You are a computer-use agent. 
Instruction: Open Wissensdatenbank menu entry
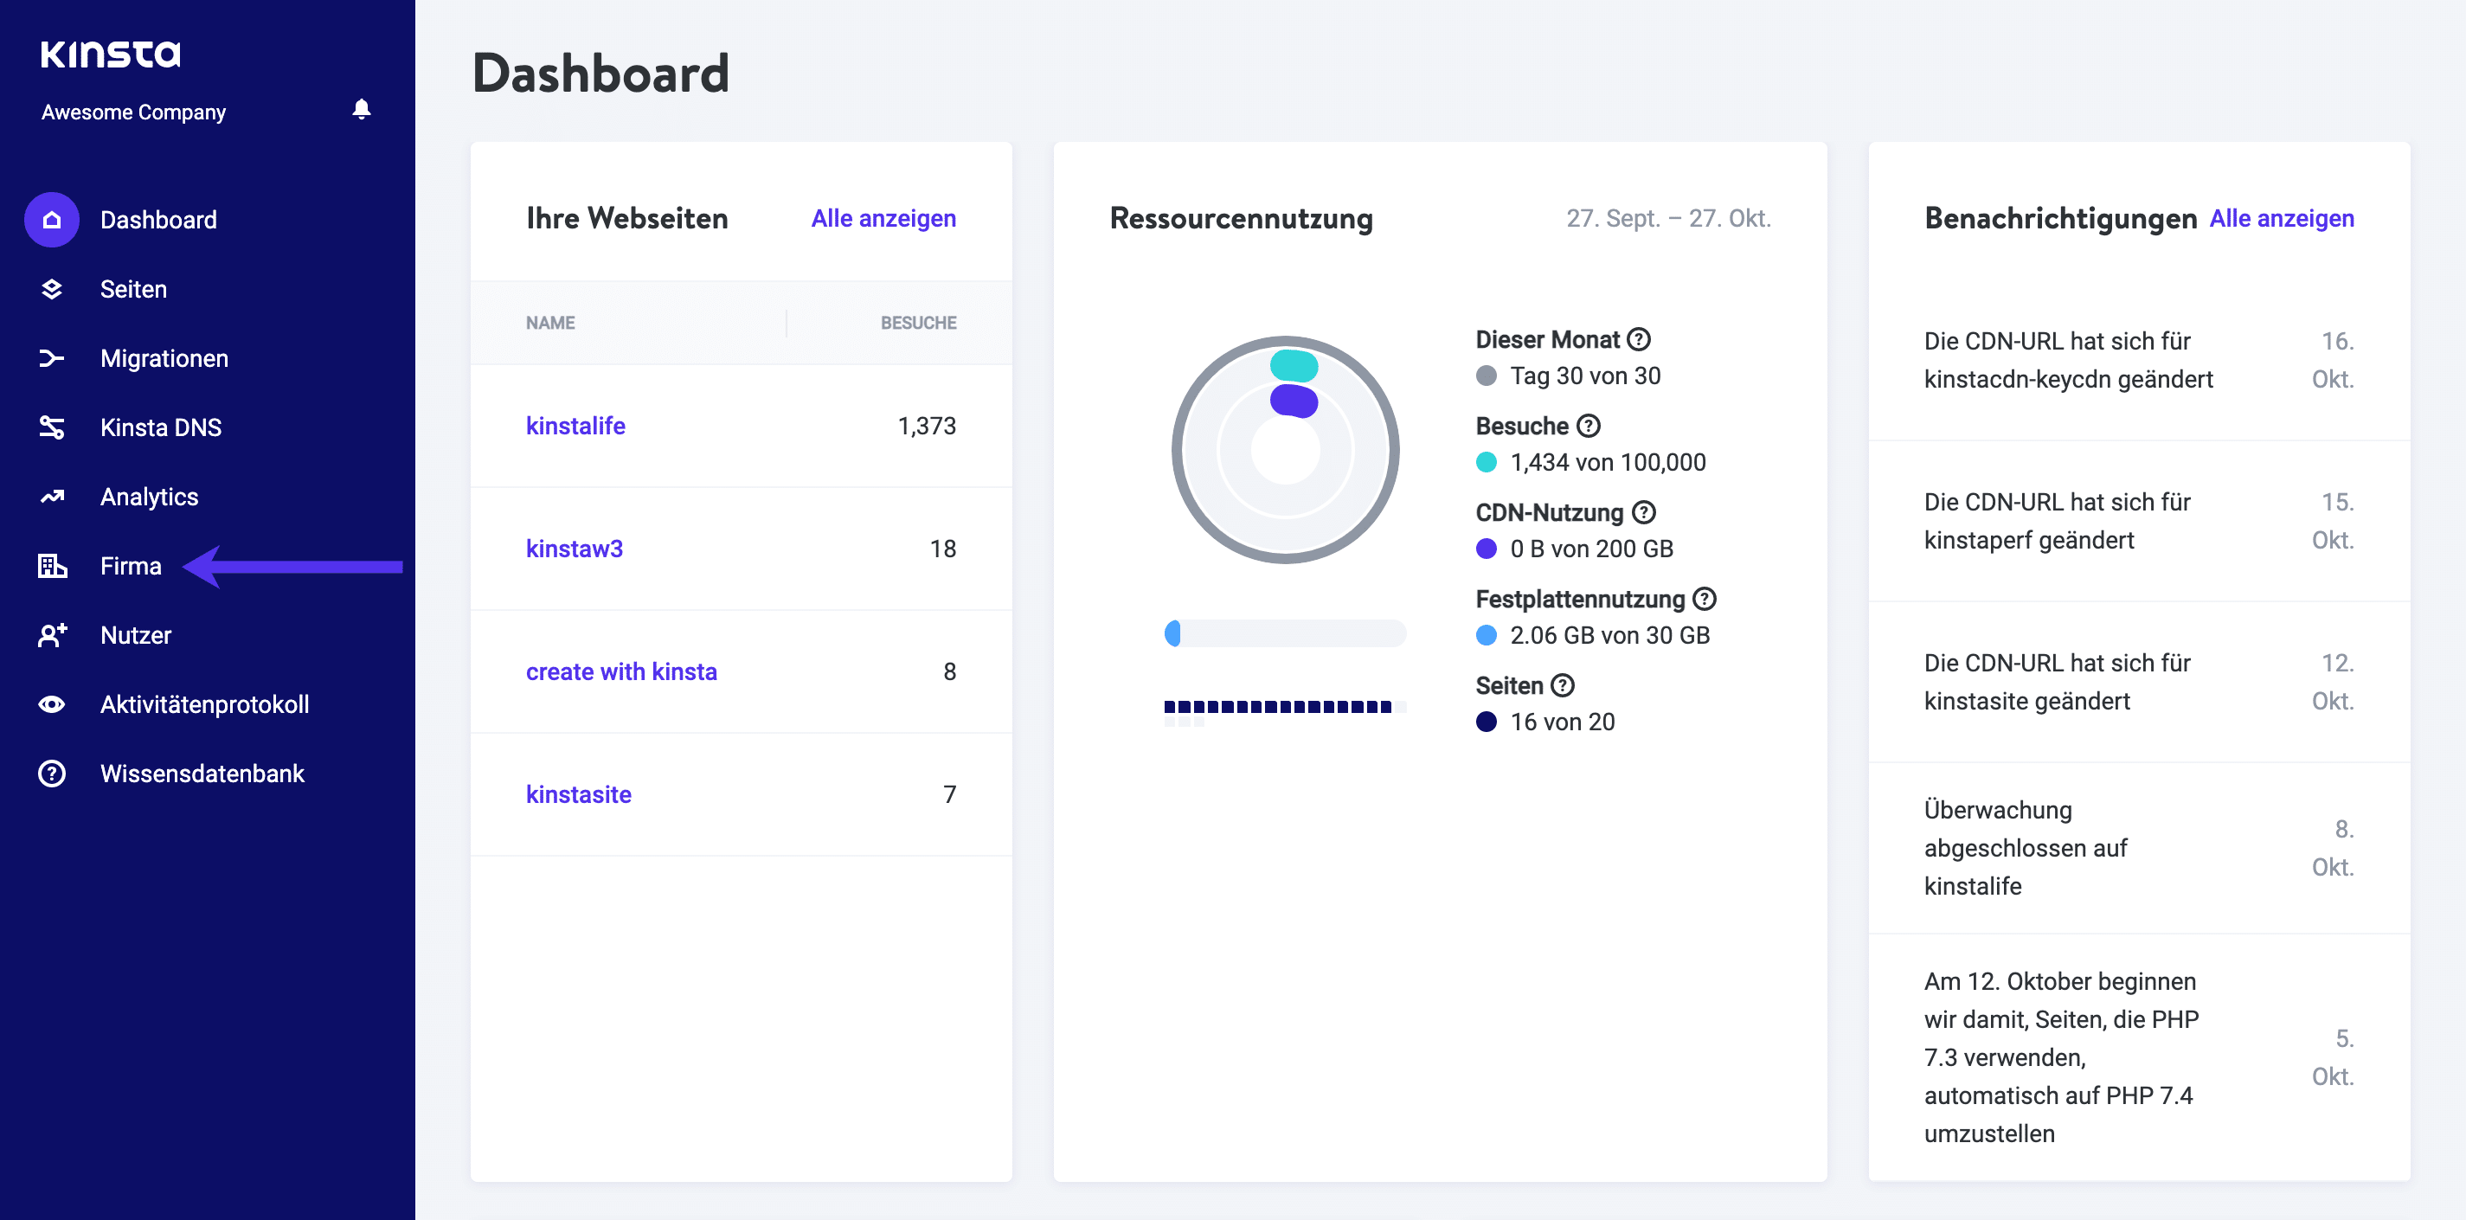pyautogui.click(x=202, y=774)
